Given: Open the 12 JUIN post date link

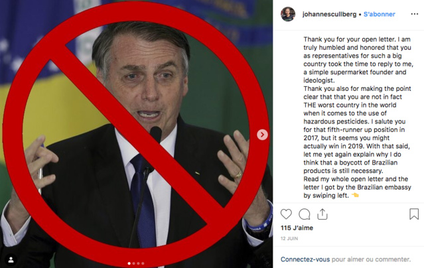Looking at the screenshot, I should (289, 239).
